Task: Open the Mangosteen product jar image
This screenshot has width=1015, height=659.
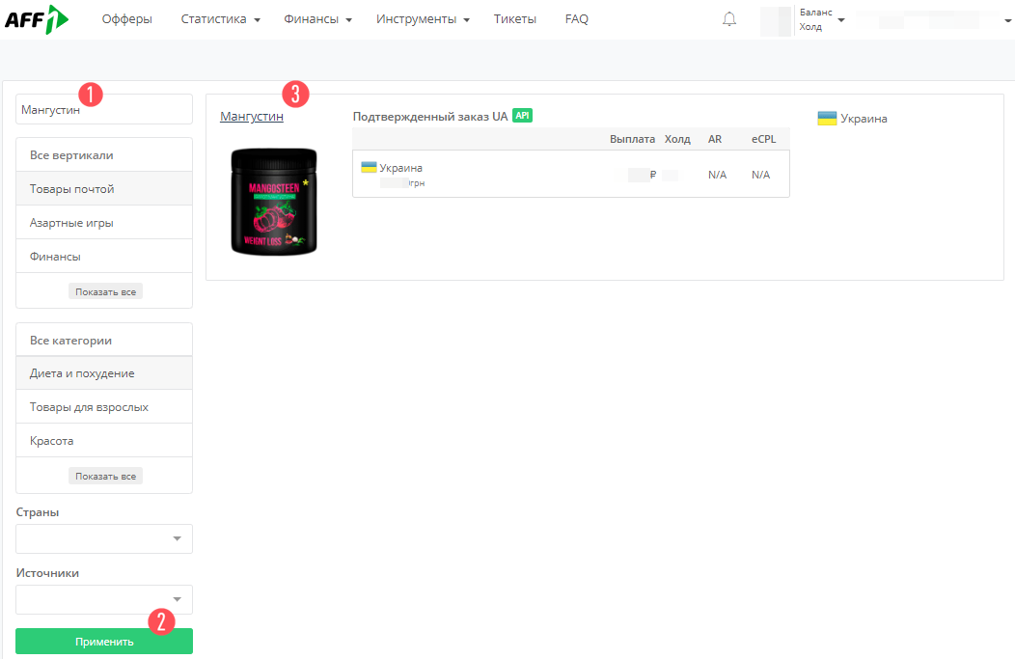Action: (274, 202)
